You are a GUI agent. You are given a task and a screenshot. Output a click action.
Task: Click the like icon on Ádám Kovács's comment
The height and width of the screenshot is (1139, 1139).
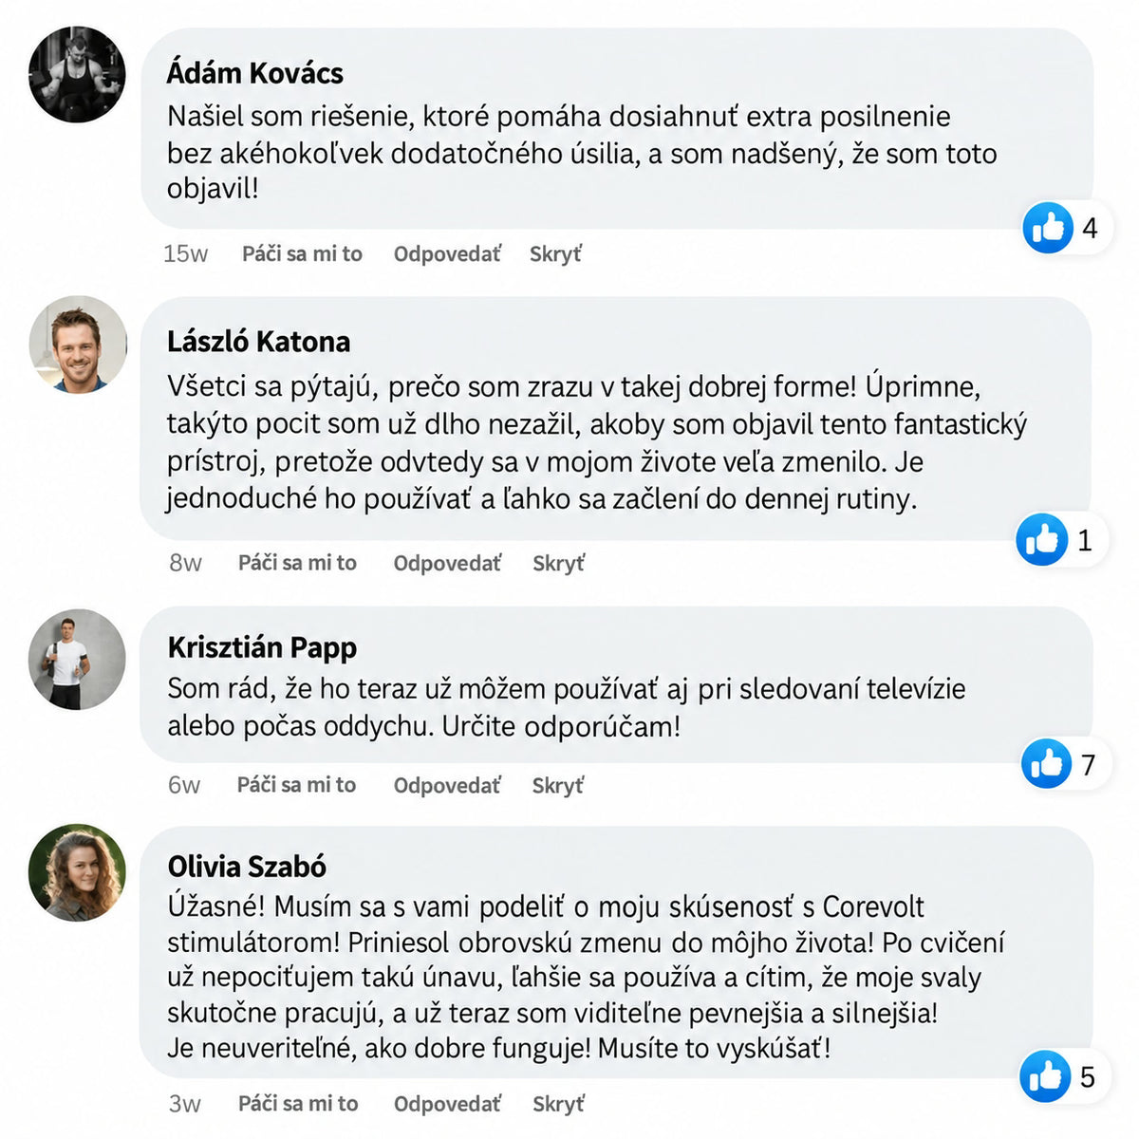coord(1048,228)
